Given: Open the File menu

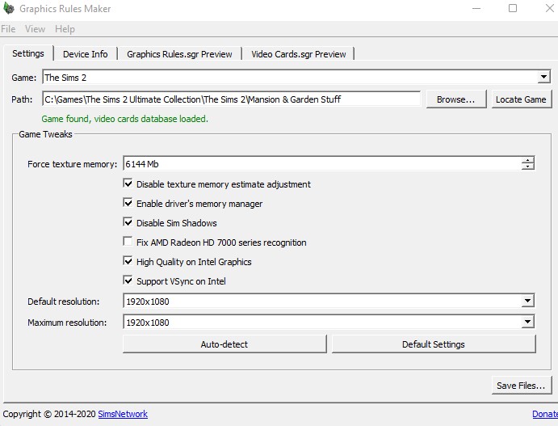Looking at the screenshot, I should click(8, 29).
